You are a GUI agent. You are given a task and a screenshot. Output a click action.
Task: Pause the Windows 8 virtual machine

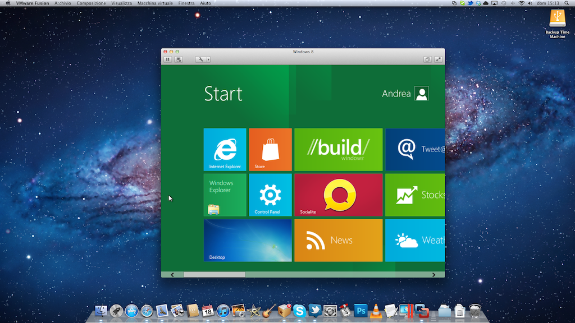[x=167, y=59]
